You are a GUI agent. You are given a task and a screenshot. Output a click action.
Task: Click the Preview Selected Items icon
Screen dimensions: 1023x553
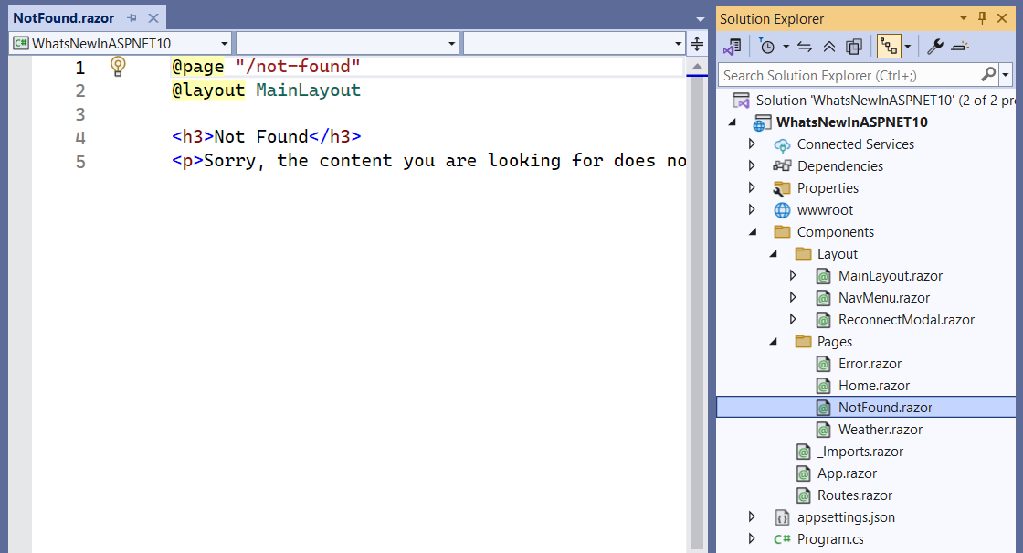[x=959, y=47]
